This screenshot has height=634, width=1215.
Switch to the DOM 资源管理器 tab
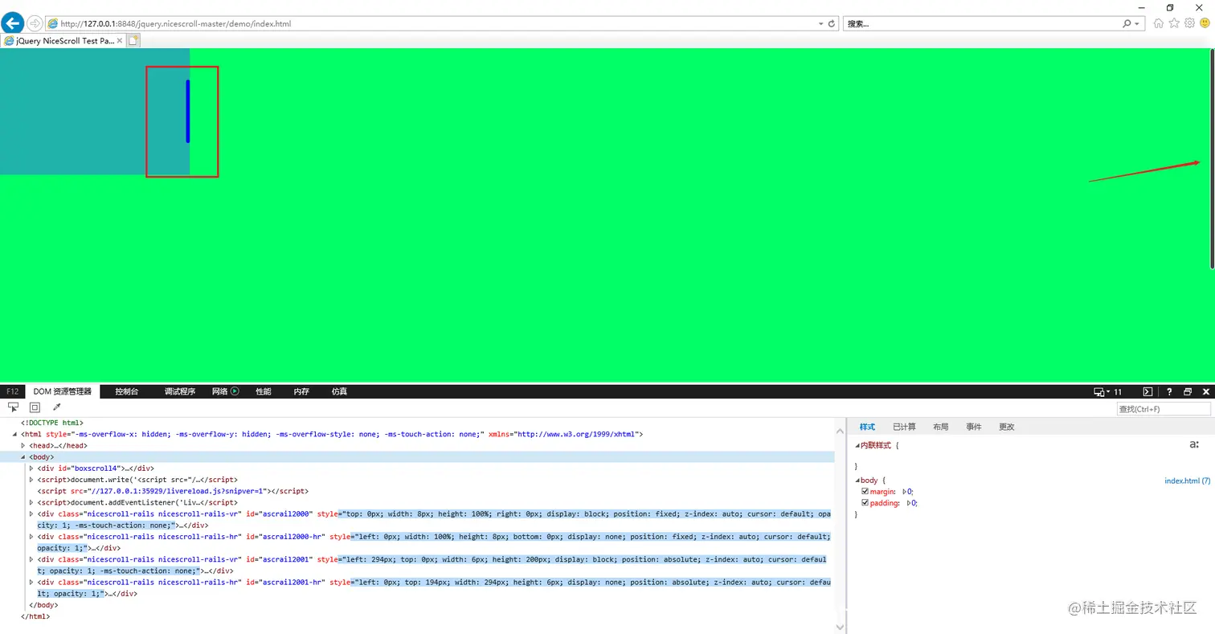[62, 391]
